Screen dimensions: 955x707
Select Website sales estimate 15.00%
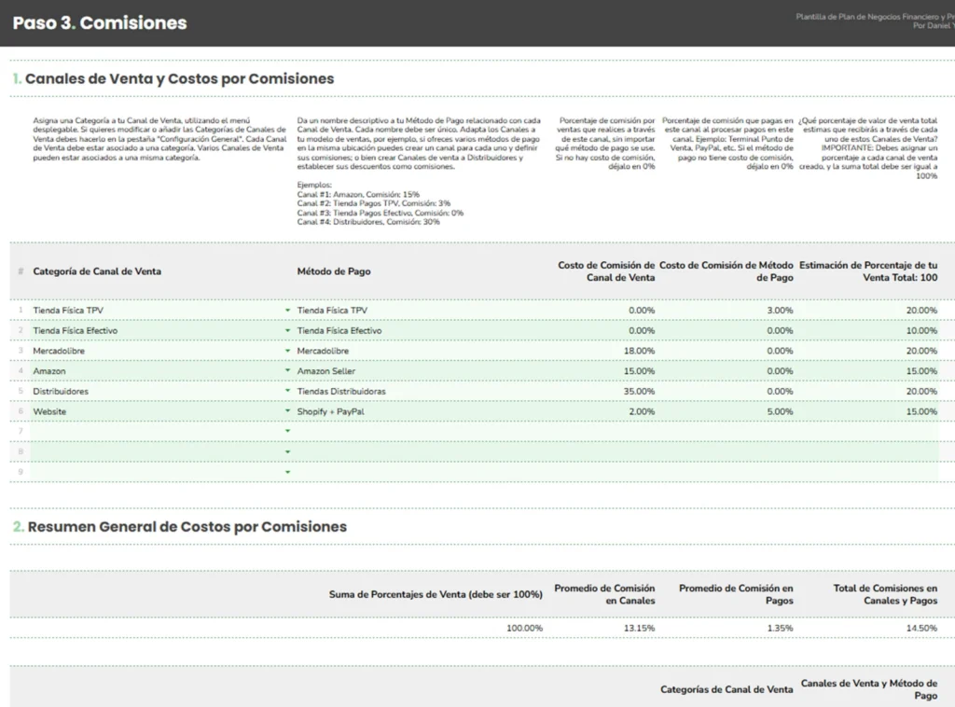(x=921, y=411)
